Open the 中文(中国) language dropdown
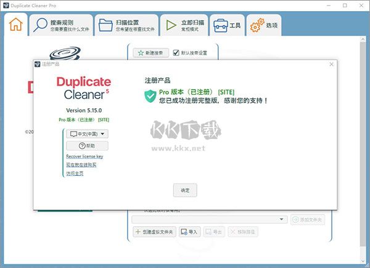The width and height of the screenshot is (370, 268). [87, 134]
